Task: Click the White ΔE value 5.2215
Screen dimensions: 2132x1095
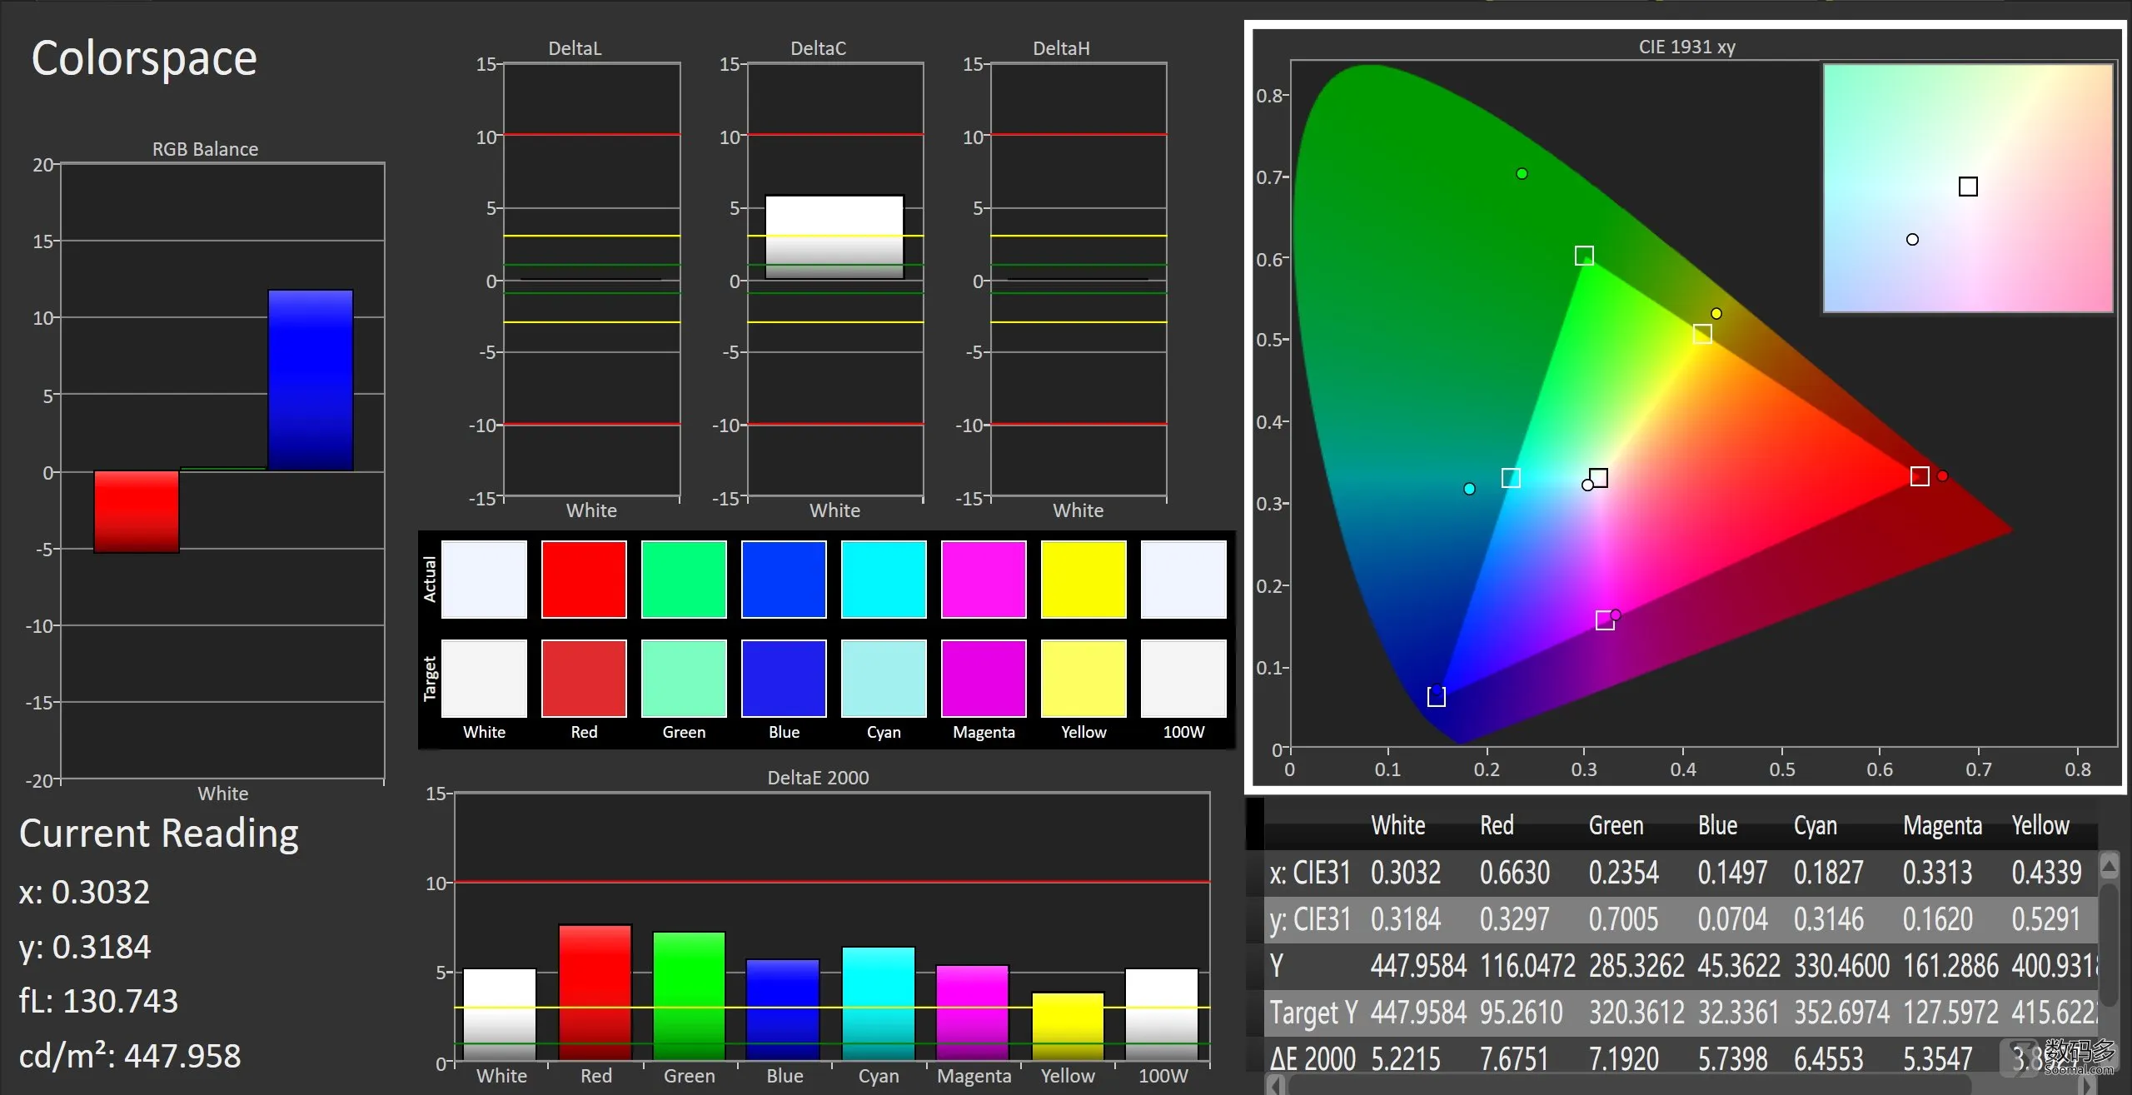Action: pos(1406,1059)
